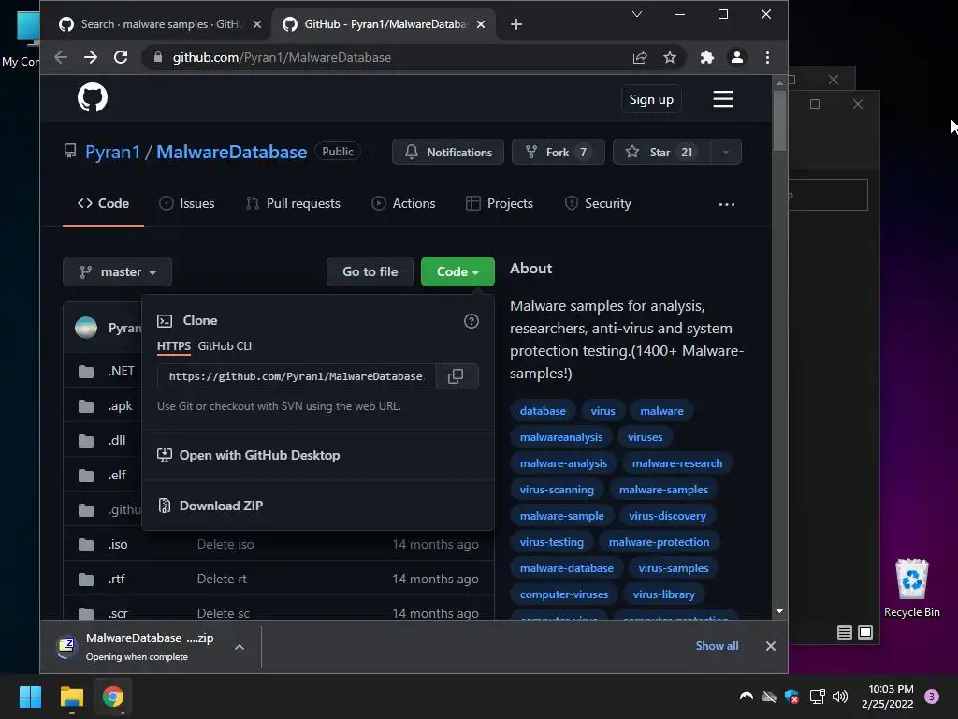Open a new Chrome tab
The width and height of the screenshot is (958, 719).
pos(516,24)
